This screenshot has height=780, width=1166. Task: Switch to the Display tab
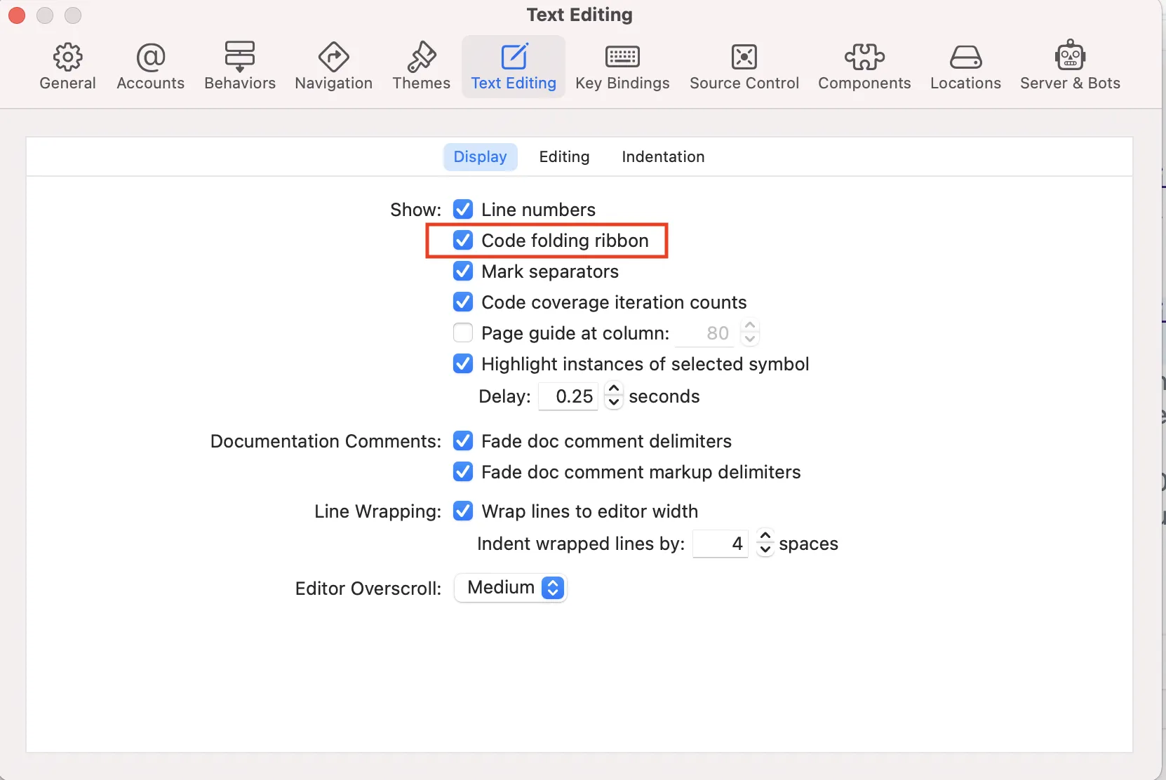(x=481, y=156)
